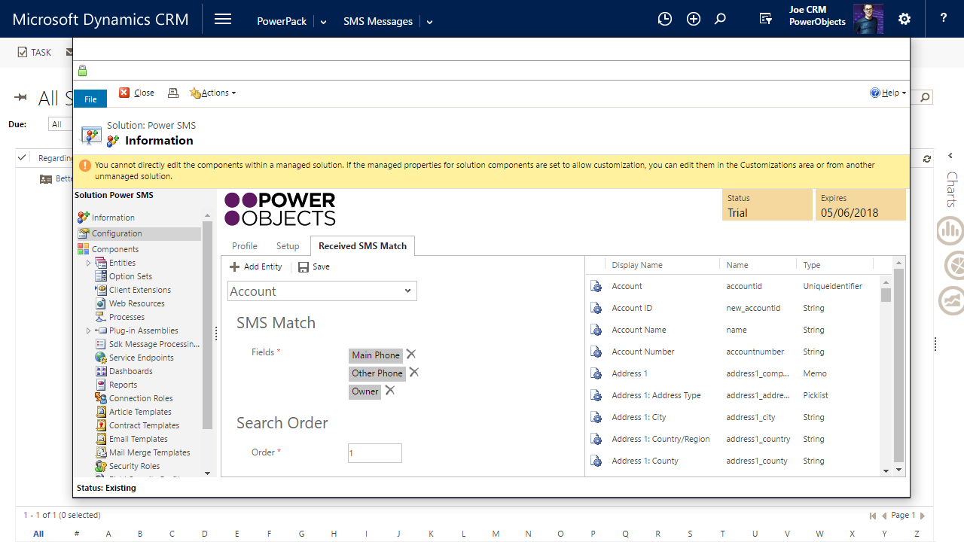Viewport: 964px width, 542px height.
Task: Open the settings gear icon
Action: coord(905,20)
